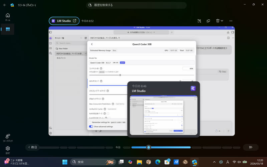Viewport: 267px width, 167px height.
Task: Open Windows Start menu
Action: point(65,162)
